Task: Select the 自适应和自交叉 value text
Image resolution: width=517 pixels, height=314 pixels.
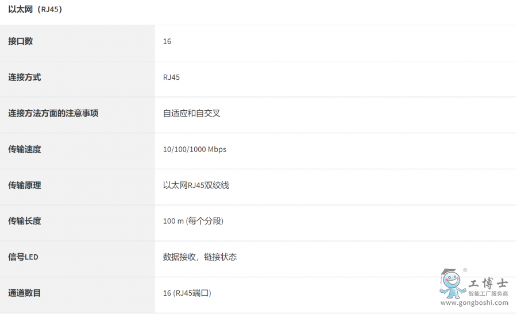Action: click(x=191, y=114)
